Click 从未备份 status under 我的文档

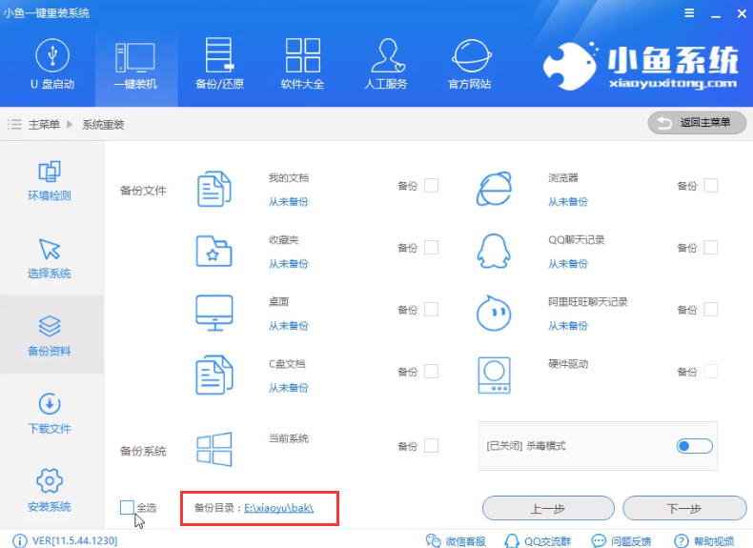pos(289,202)
